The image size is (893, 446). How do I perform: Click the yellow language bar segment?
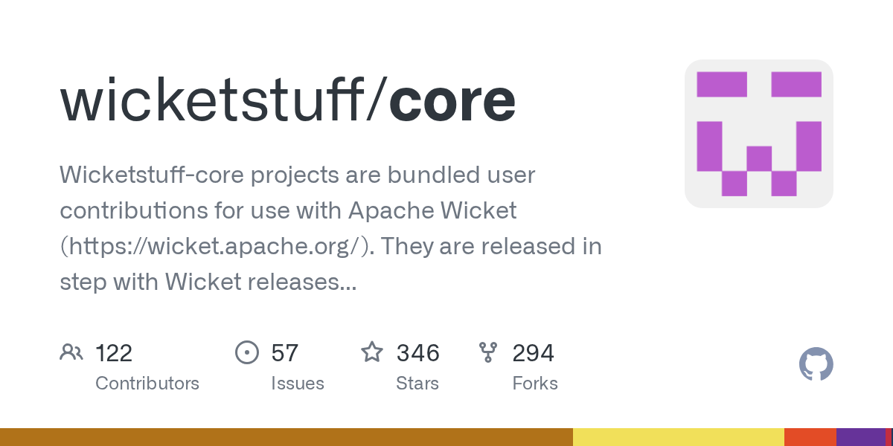(x=679, y=437)
